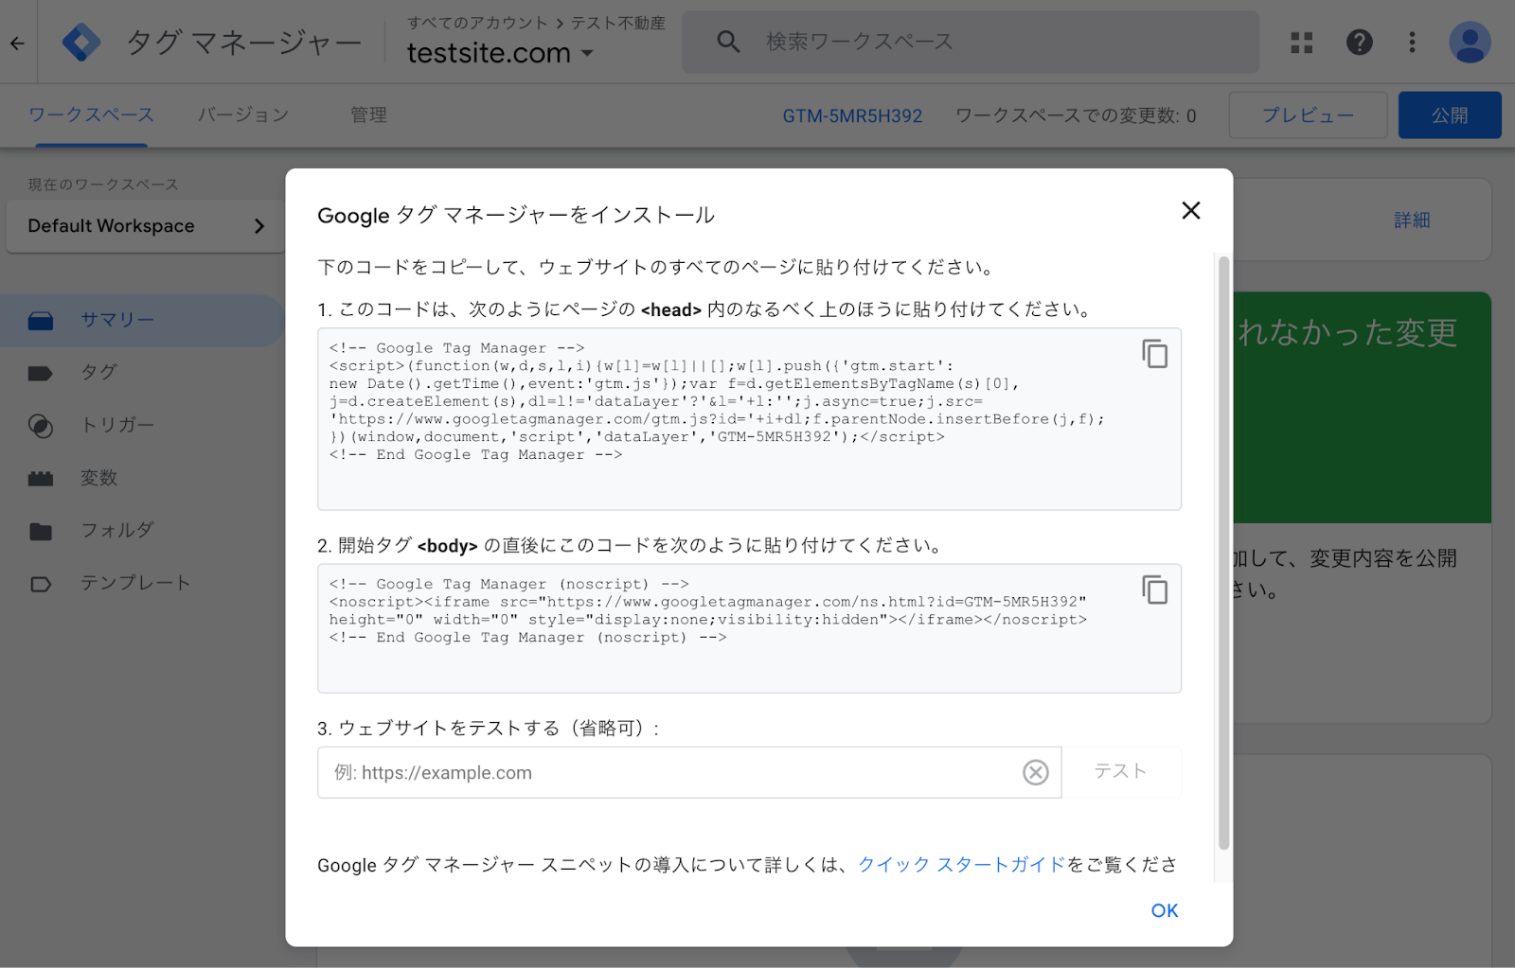Switch to the ワークスペース tab
The height and width of the screenshot is (968, 1515).
pyautogui.click(x=91, y=114)
